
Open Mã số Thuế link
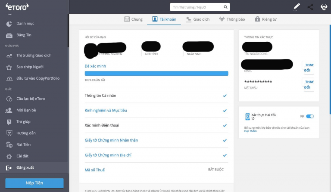tap(94, 170)
